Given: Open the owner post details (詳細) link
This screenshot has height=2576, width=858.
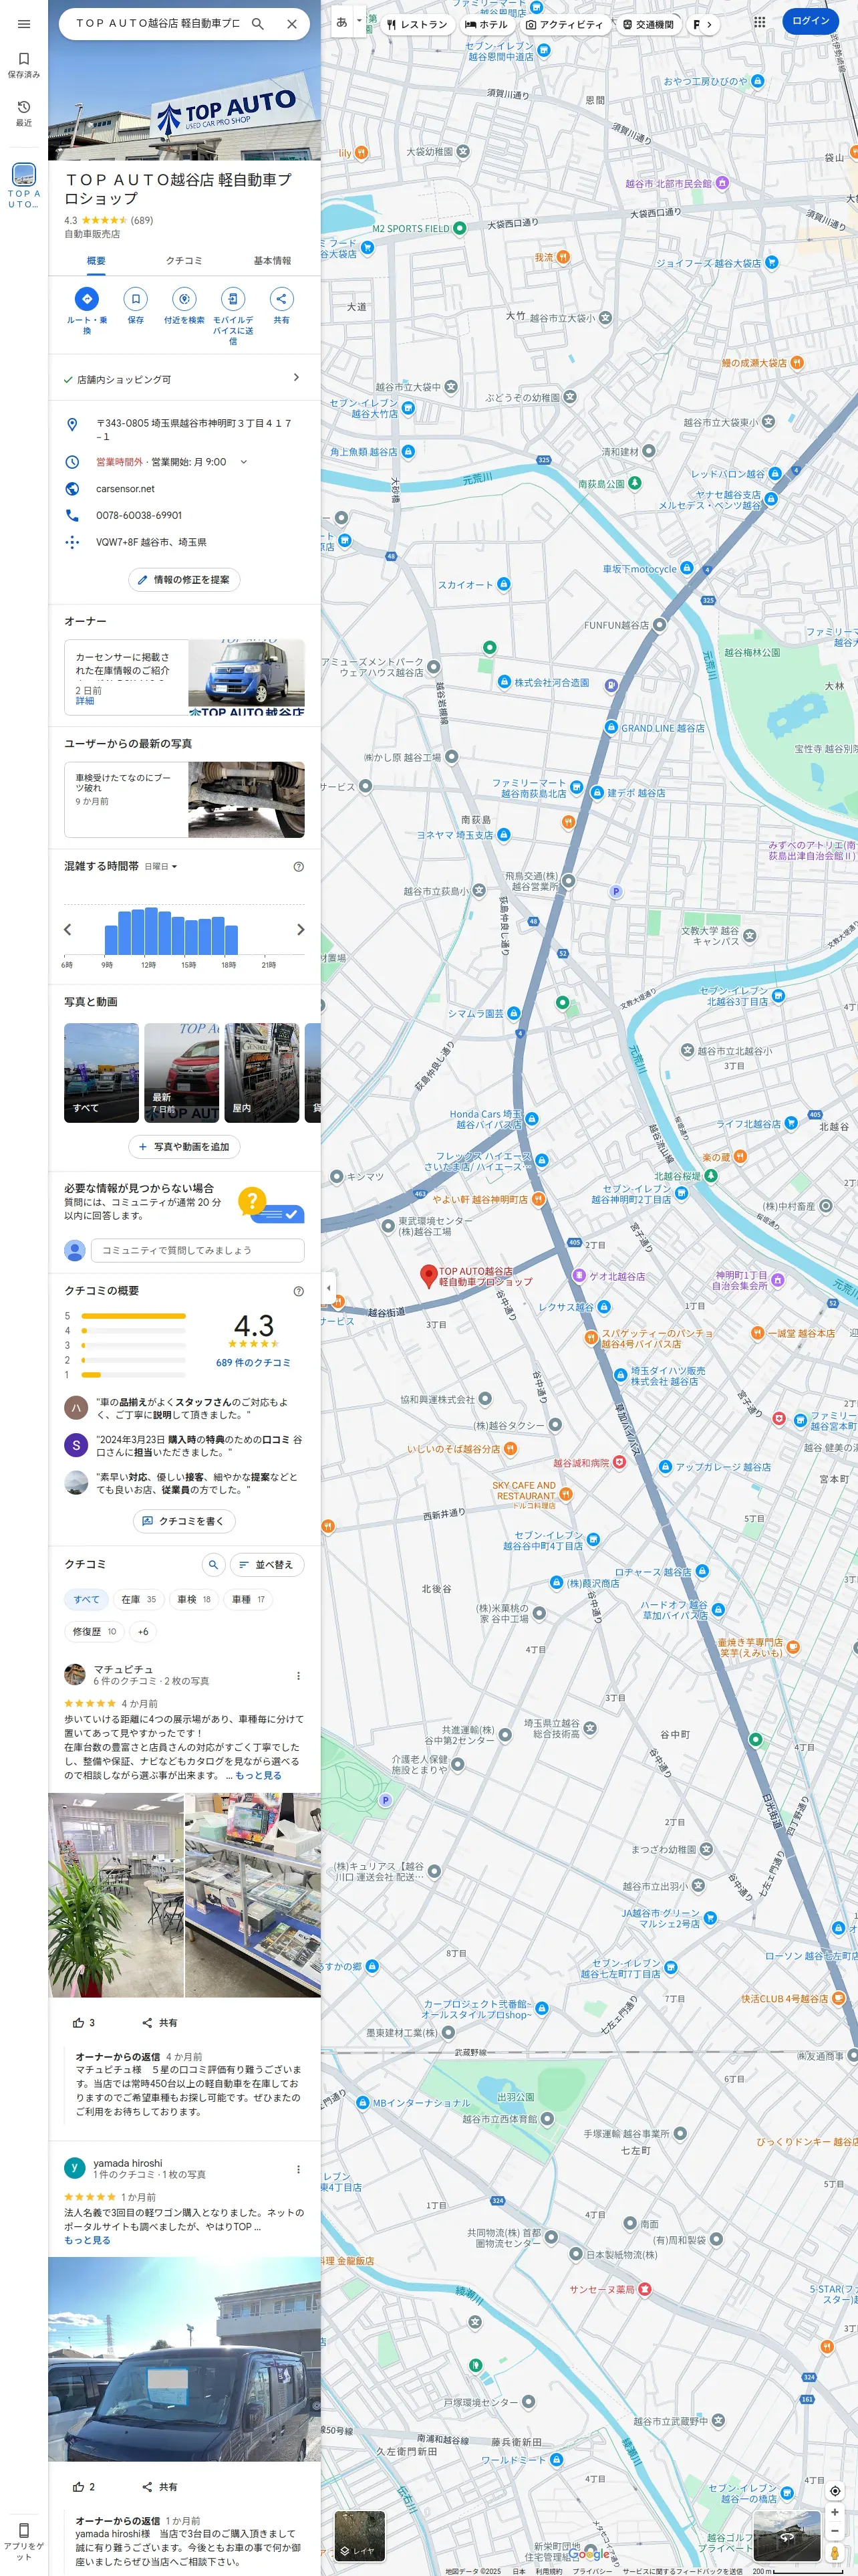Looking at the screenshot, I should point(85,701).
